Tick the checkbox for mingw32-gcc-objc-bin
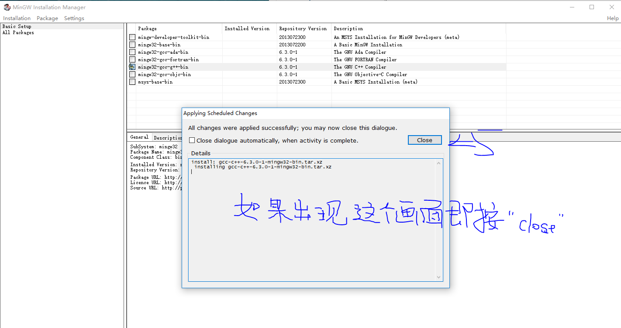 coord(132,74)
